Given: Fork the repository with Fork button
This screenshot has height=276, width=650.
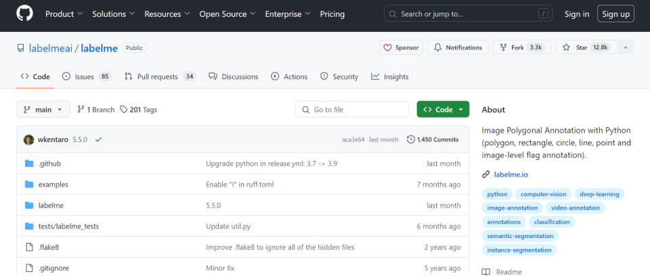Looking at the screenshot, I should click(522, 47).
